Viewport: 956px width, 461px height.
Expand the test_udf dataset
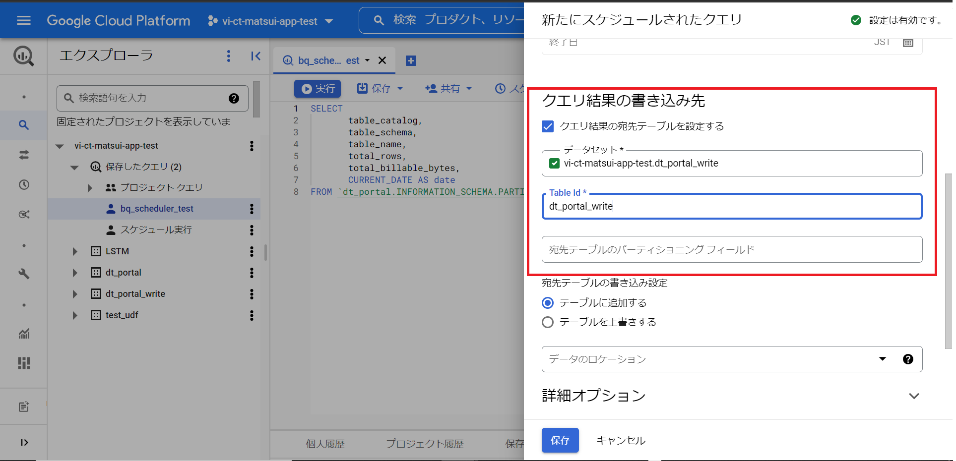point(75,315)
